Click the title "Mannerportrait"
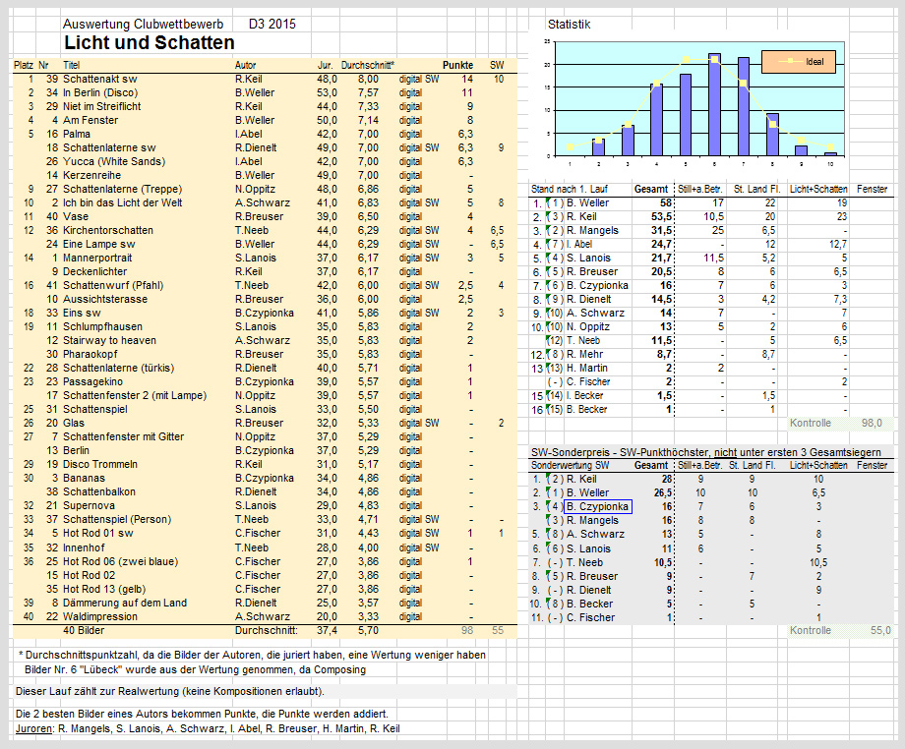Screen dimensions: 905x749 (x=97, y=259)
